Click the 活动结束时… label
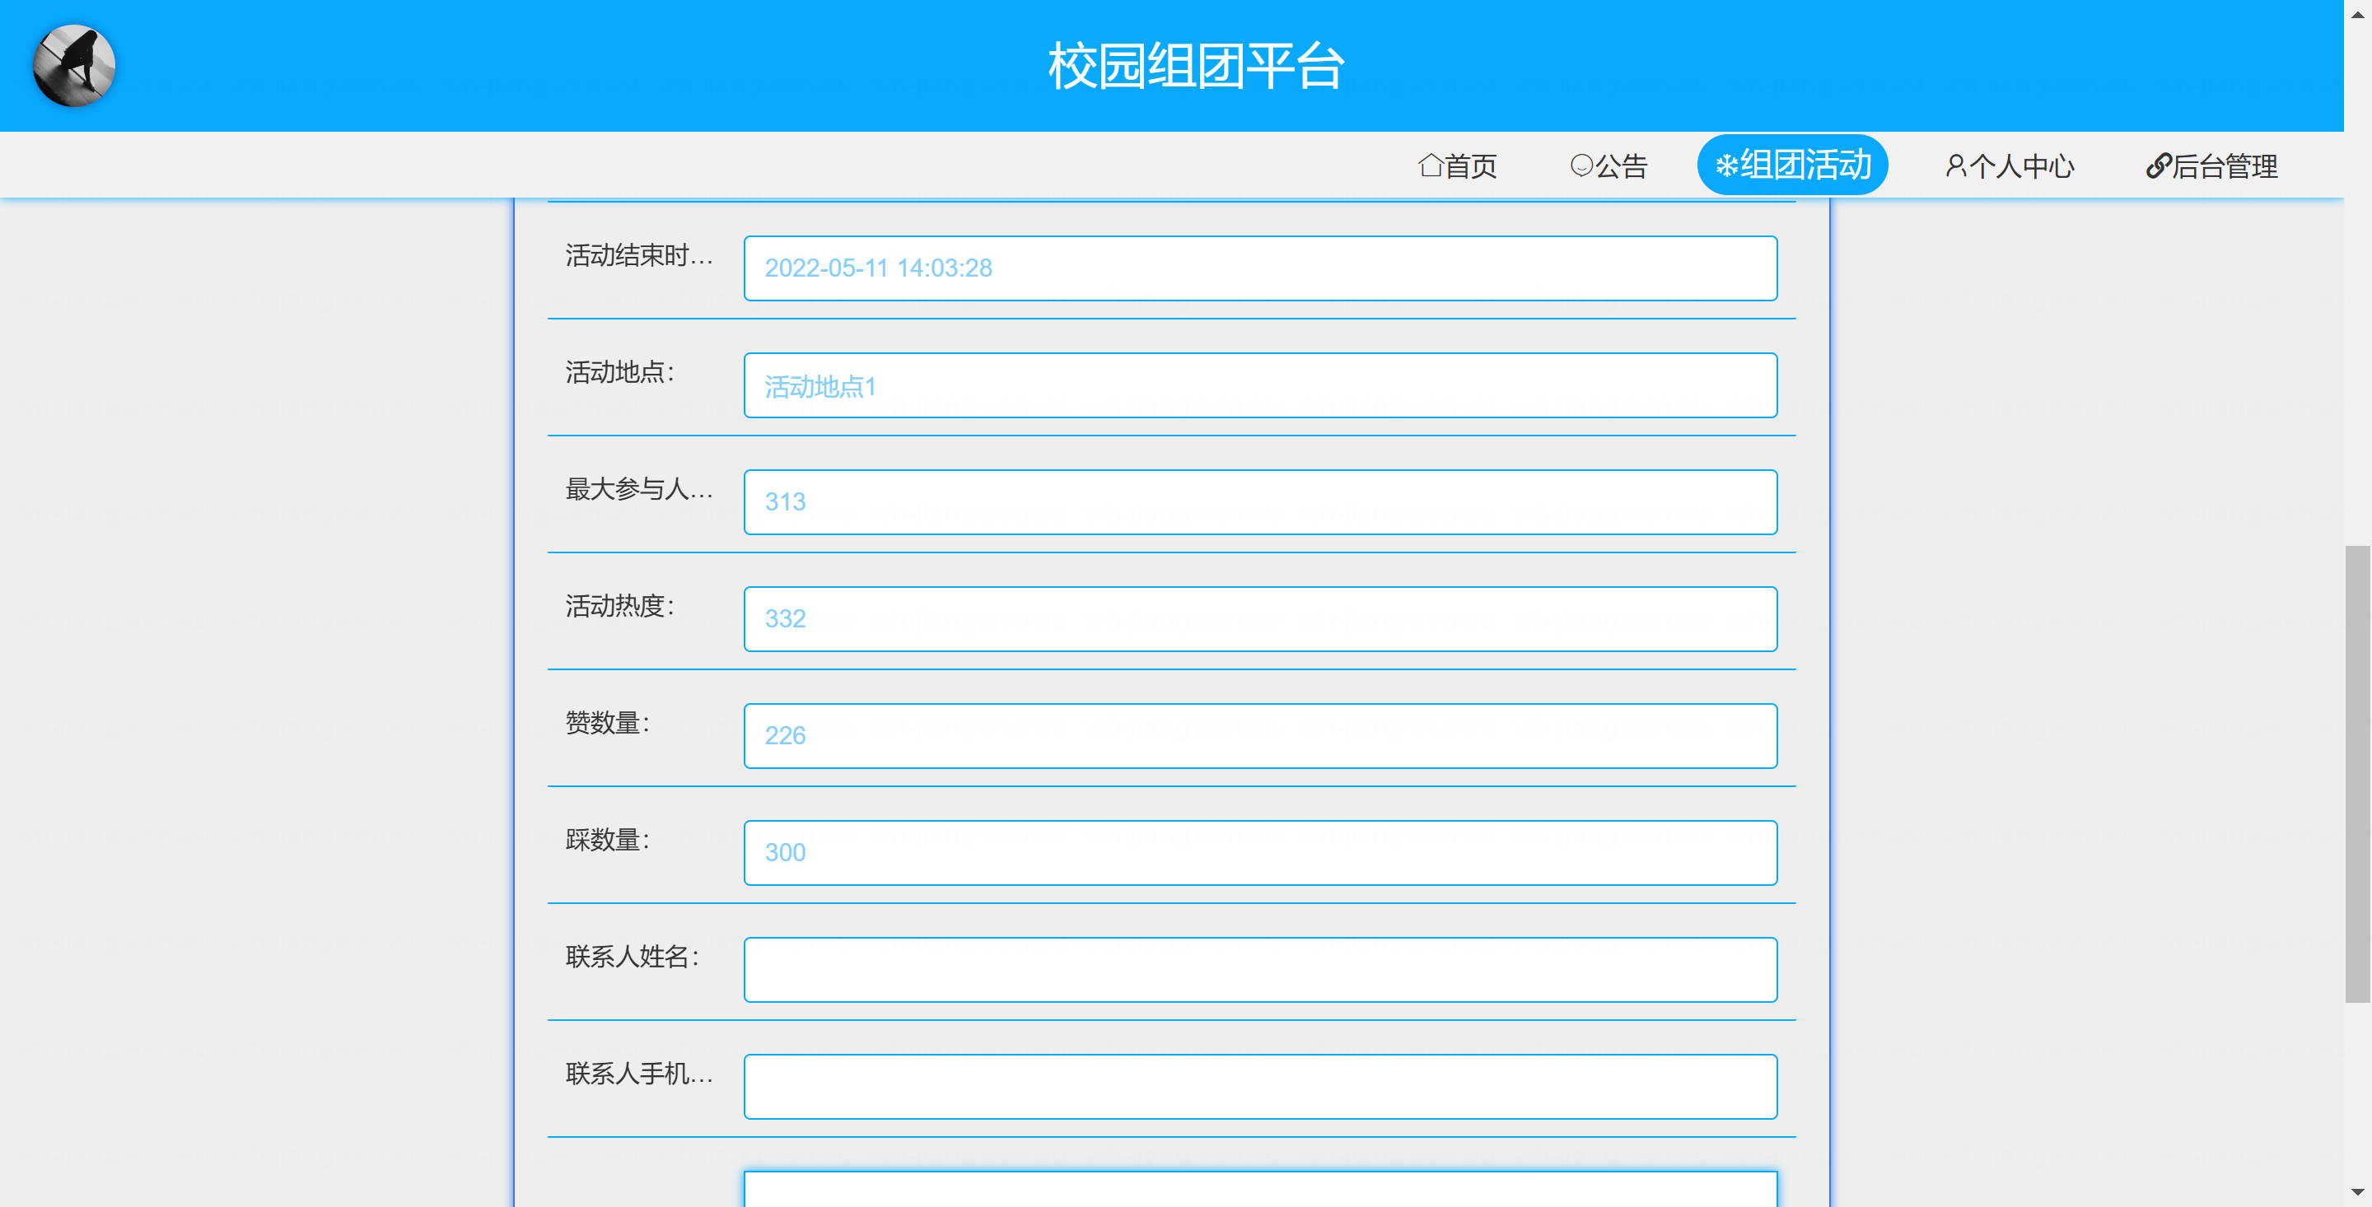The image size is (2372, 1207). (x=639, y=255)
